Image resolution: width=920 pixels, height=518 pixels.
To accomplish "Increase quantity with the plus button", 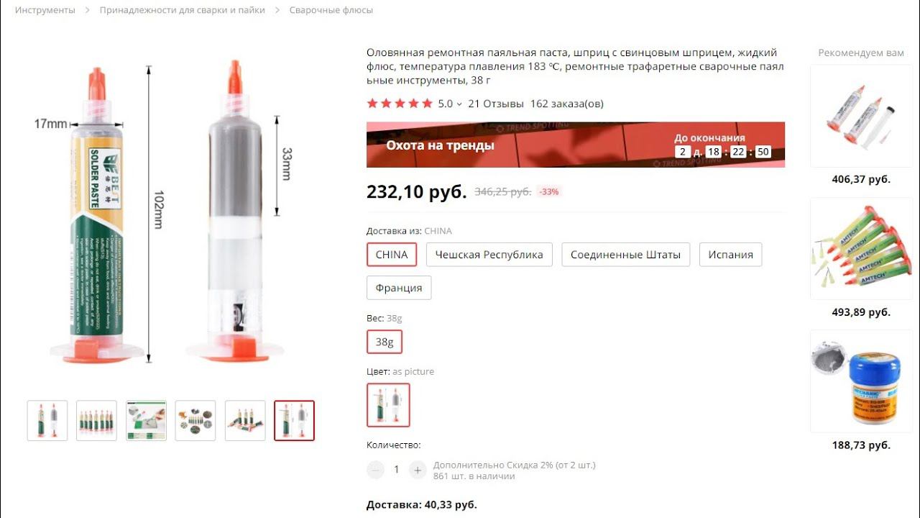I will pyautogui.click(x=418, y=470).
